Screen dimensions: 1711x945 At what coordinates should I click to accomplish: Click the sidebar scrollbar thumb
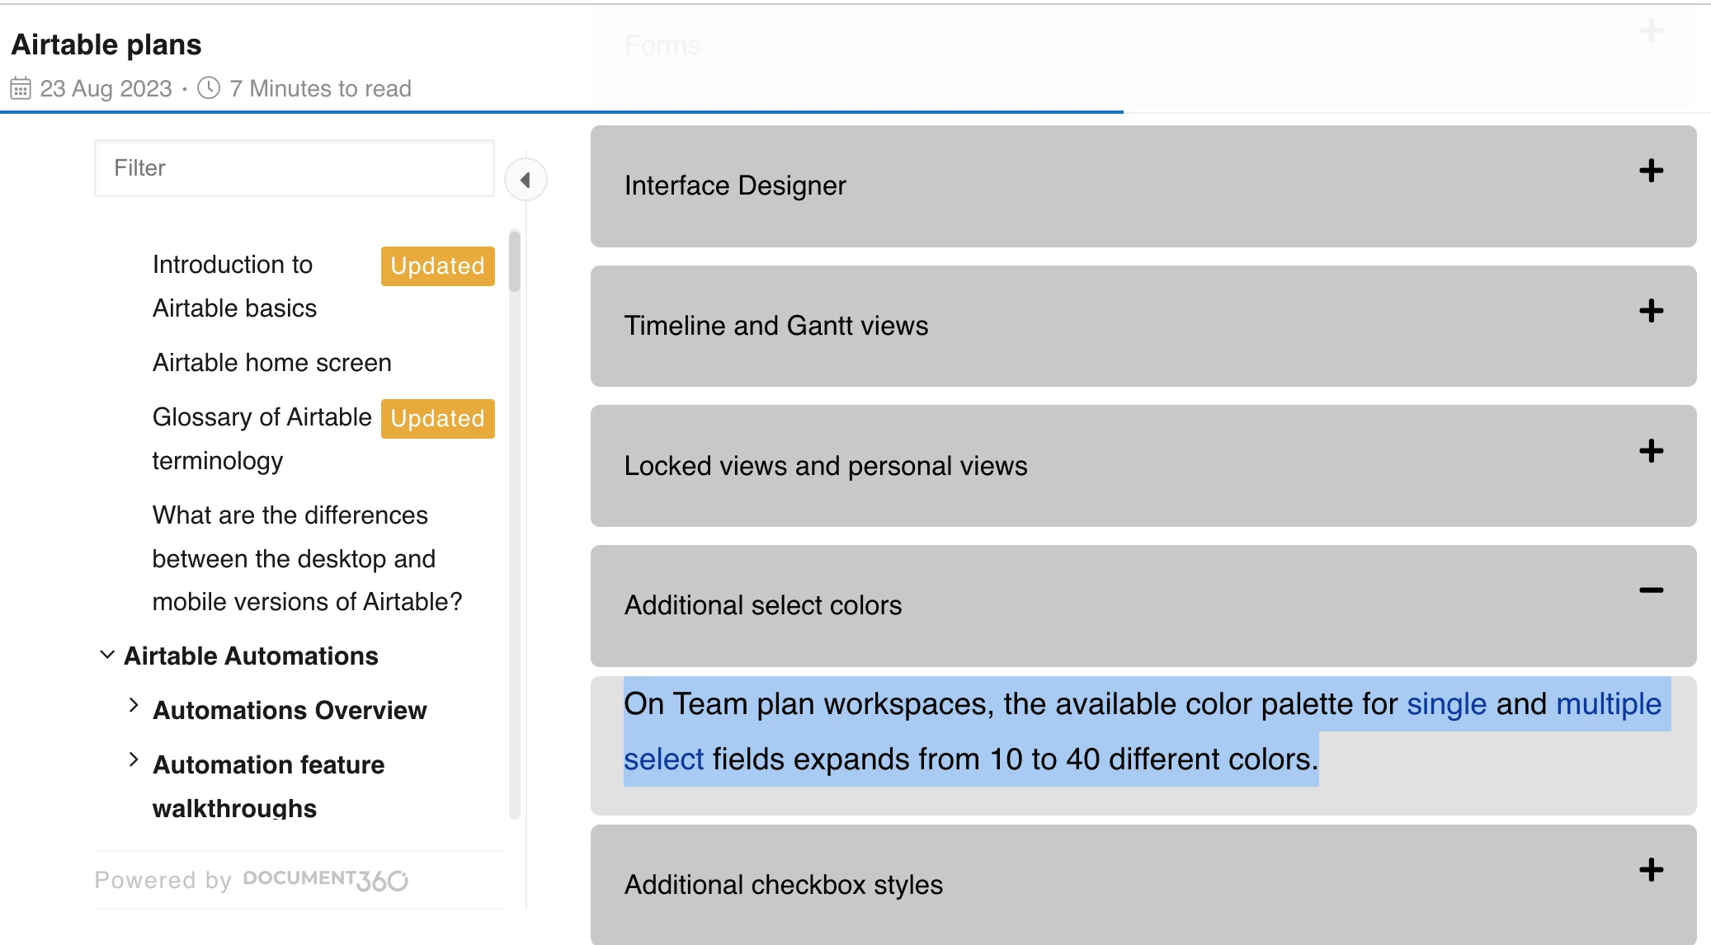tap(515, 261)
